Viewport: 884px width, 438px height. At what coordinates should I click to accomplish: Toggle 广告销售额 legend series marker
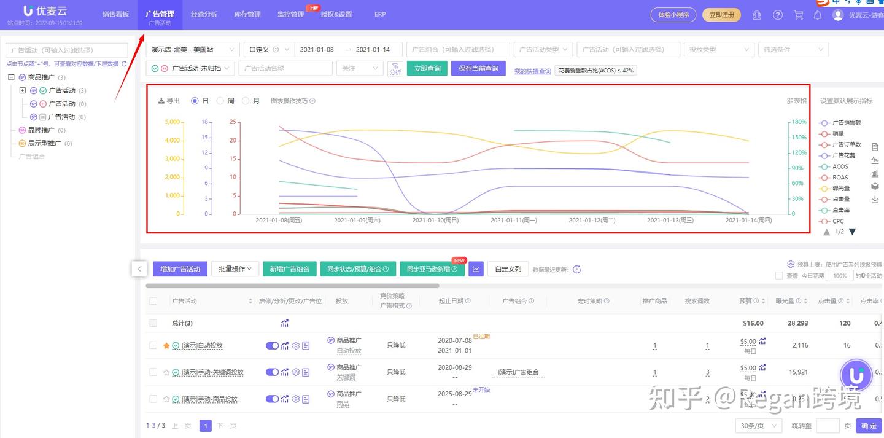[824, 123]
